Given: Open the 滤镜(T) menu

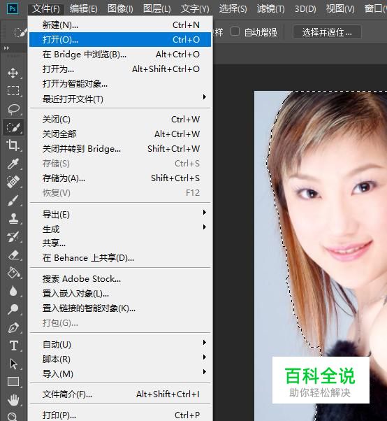Looking at the screenshot, I should coord(270,9).
